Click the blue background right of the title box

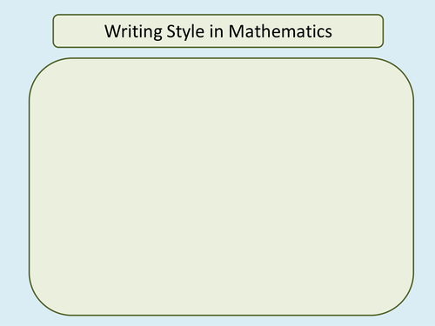click(409, 30)
